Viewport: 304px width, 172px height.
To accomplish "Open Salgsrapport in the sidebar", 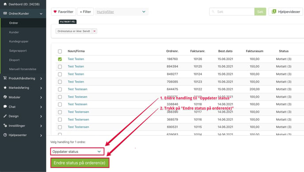I will [18, 50].
